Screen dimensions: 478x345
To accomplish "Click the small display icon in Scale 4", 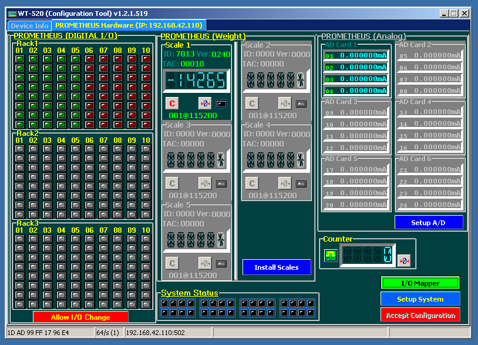I will pos(301,183).
